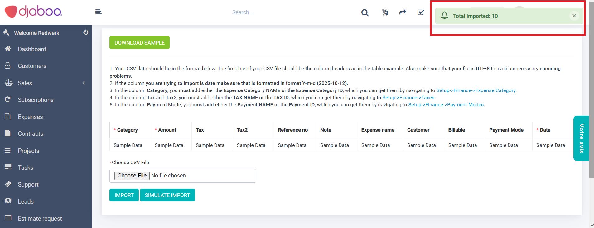Image resolution: width=594 pixels, height=228 pixels.
Task: Follow the Setup->Finance->Expense Category link
Action: 476,90
